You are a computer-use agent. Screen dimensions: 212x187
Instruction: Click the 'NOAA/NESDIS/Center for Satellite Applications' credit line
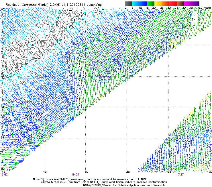point(124,185)
